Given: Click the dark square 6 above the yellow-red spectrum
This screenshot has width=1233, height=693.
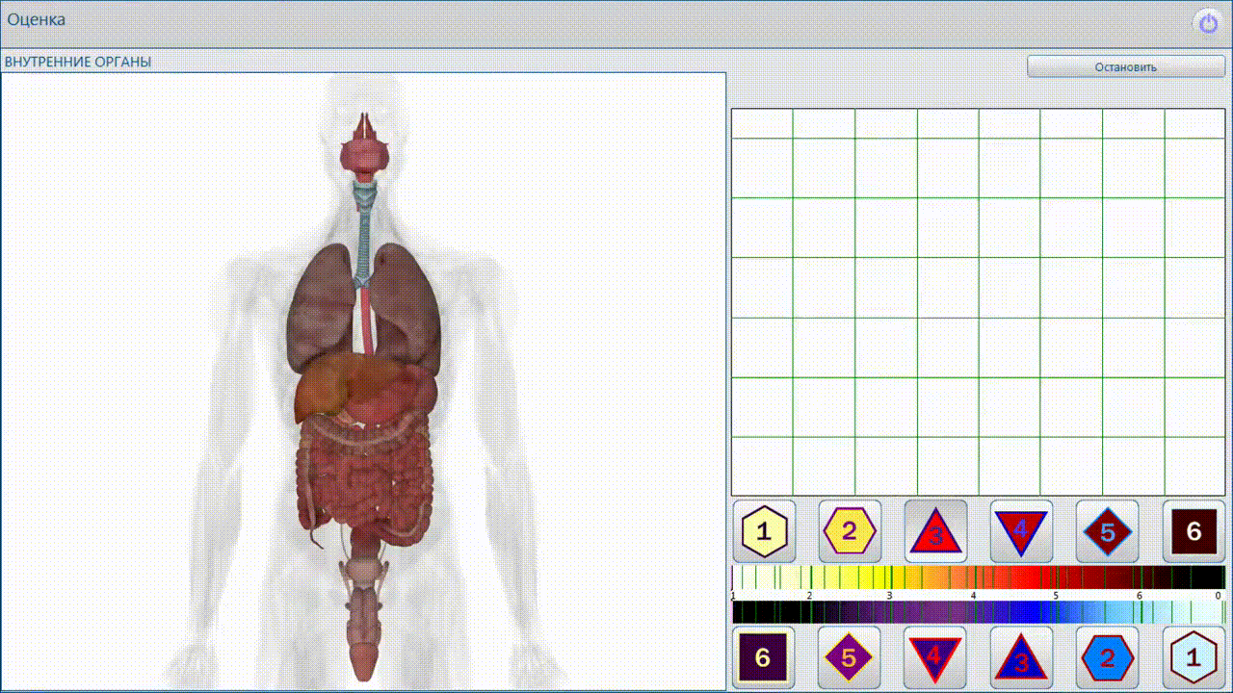Looking at the screenshot, I should (1194, 531).
